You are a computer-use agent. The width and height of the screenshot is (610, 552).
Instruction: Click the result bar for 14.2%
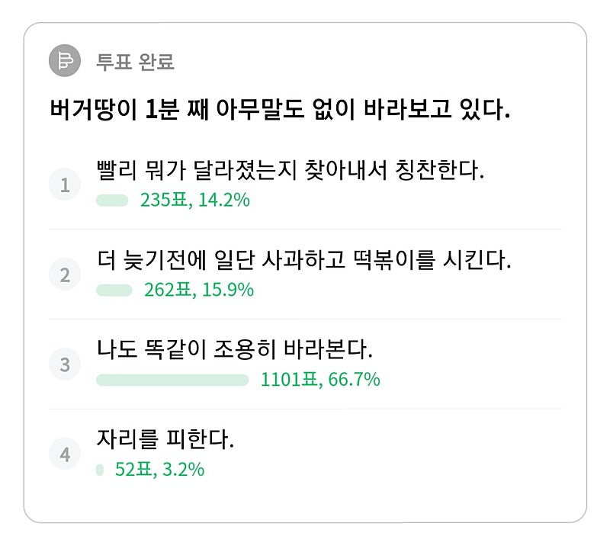click(x=112, y=201)
